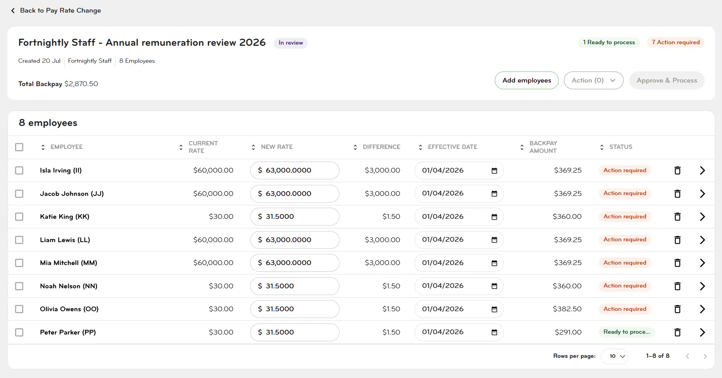Image resolution: width=722 pixels, height=378 pixels.
Task: Open calendar picker for Peter Parker date
Action: 494,332
